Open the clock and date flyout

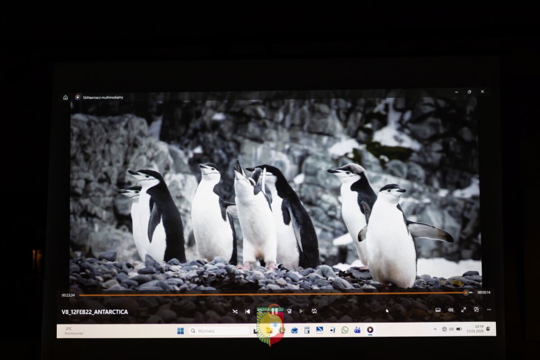pos(478,329)
